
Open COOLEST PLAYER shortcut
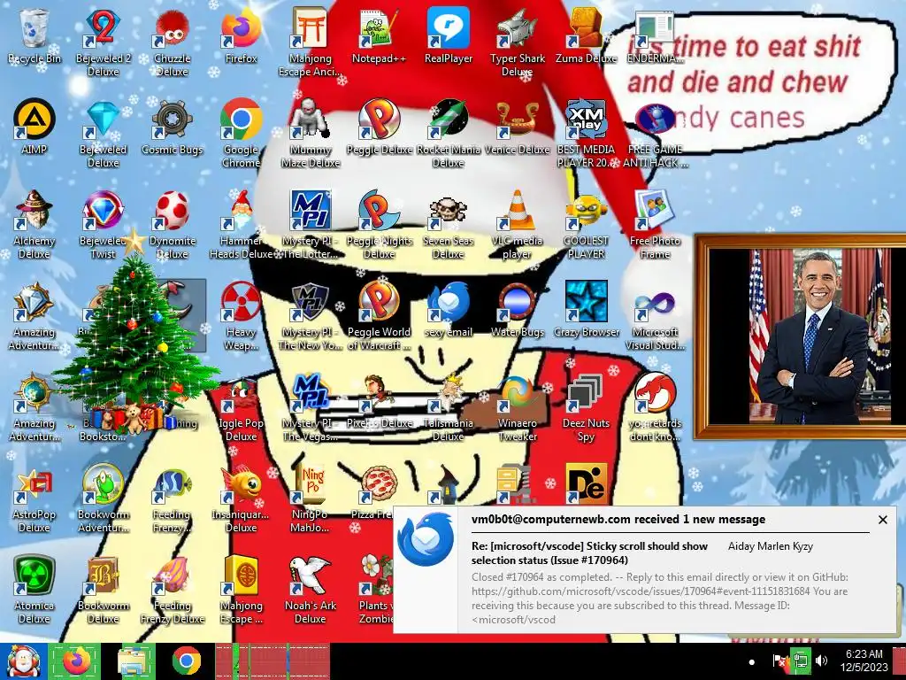coord(586,224)
